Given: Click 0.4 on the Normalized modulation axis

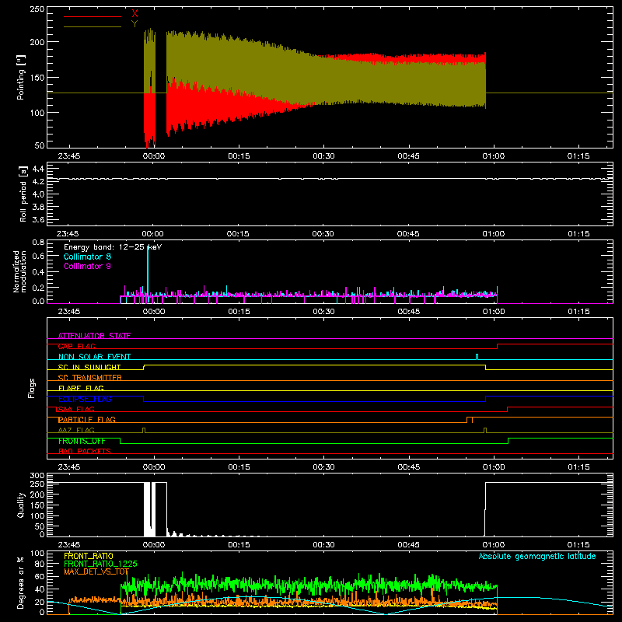Looking at the screenshot, I should click(x=38, y=272).
